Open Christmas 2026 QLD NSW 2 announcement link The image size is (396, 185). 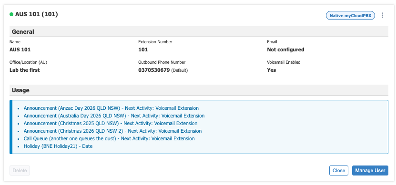coord(112,131)
